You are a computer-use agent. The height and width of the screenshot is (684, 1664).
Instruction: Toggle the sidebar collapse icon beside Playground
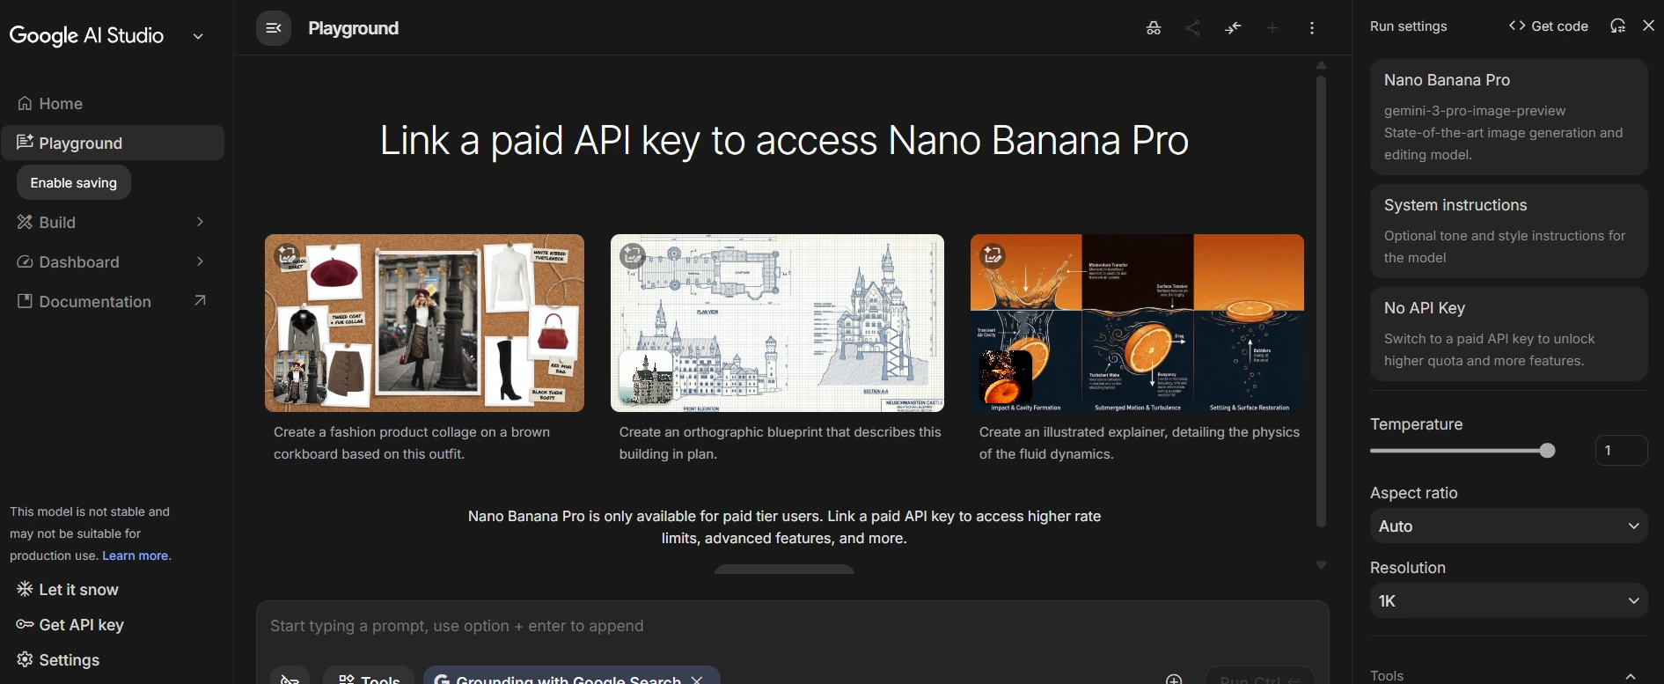[x=274, y=28]
